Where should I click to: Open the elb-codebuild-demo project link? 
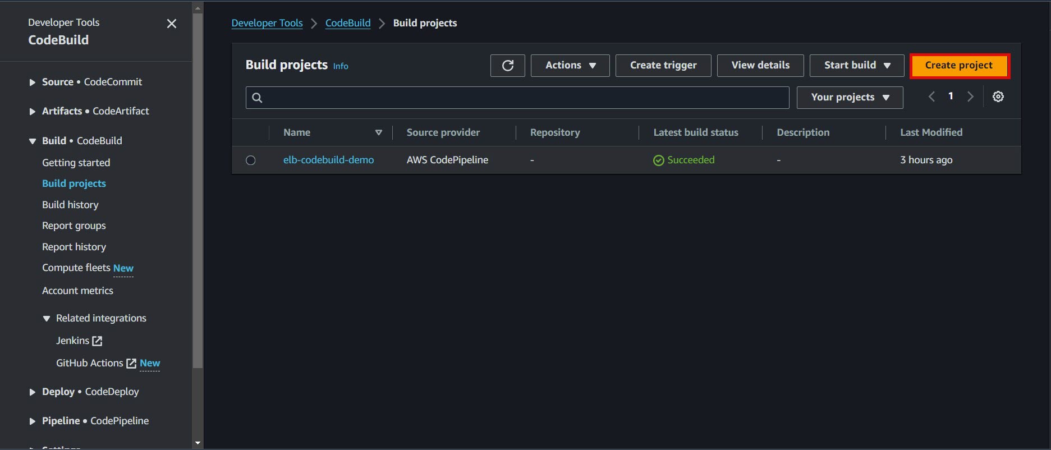pos(328,160)
